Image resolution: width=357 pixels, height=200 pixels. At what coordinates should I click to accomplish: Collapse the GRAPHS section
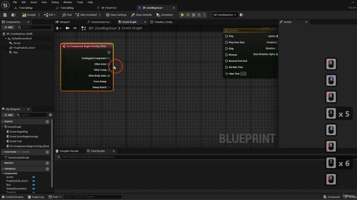click(x=3, y=122)
